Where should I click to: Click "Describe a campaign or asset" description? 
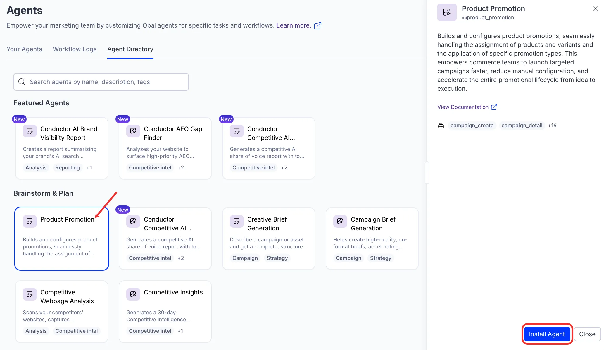268,243
